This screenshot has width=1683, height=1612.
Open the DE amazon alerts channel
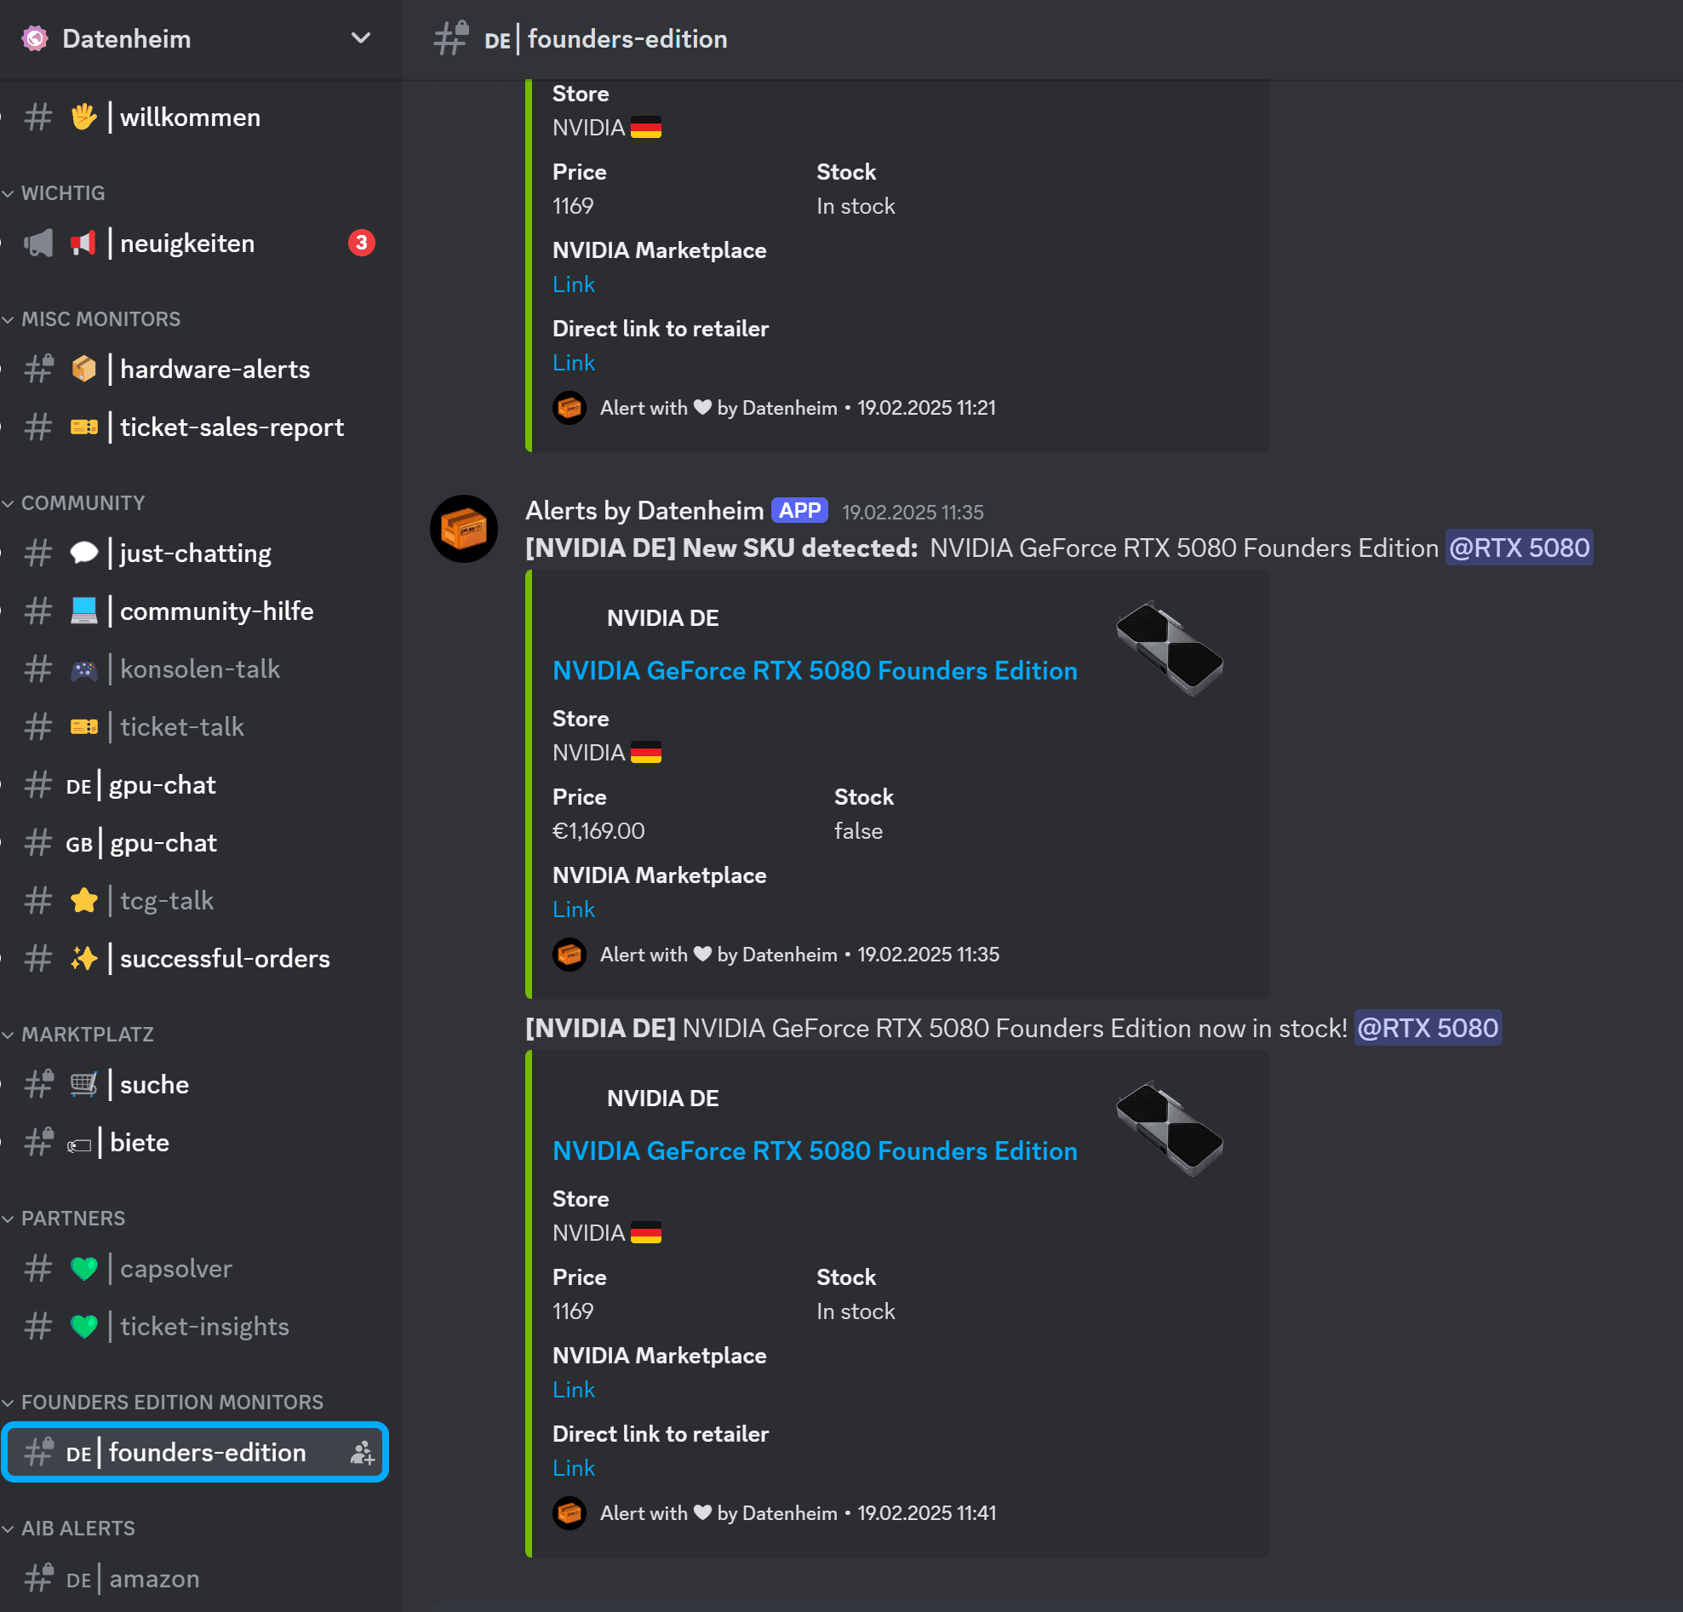click(154, 1580)
